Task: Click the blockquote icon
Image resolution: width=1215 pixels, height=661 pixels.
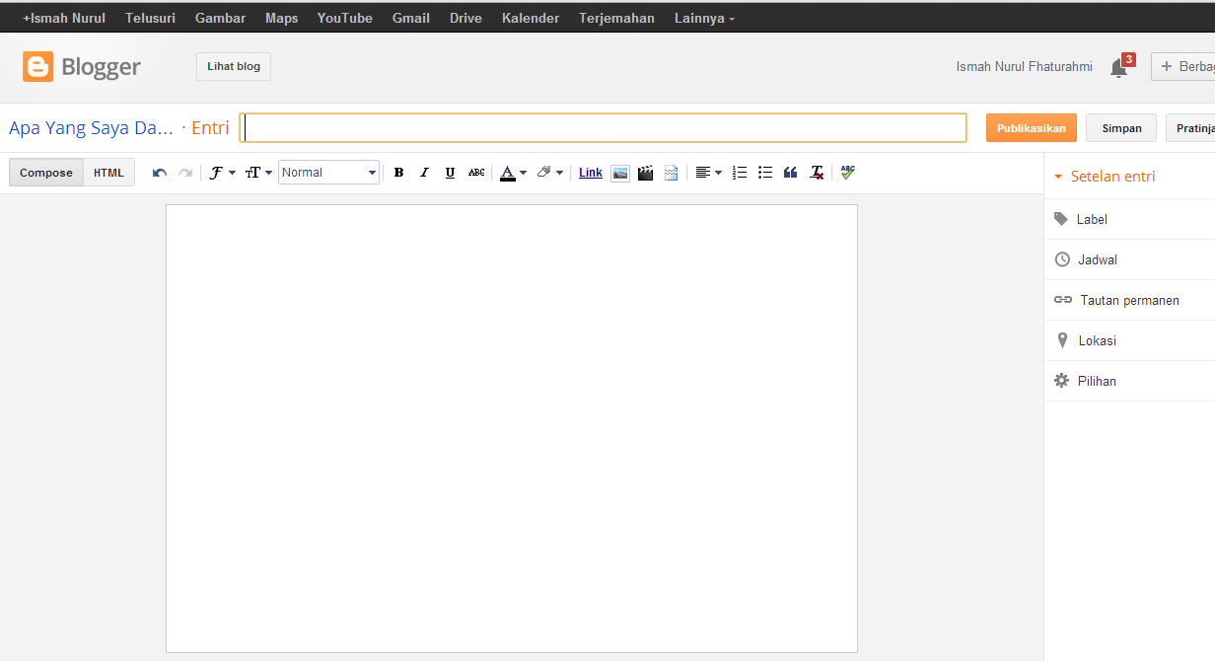Action: pyautogui.click(x=791, y=173)
